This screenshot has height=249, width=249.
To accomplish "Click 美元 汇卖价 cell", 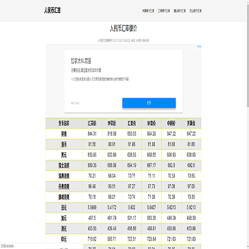I will tap(131, 155).
